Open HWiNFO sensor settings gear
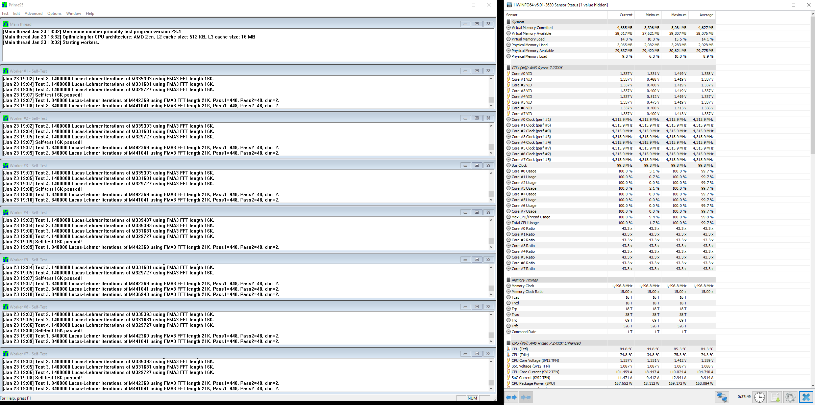 [790, 397]
